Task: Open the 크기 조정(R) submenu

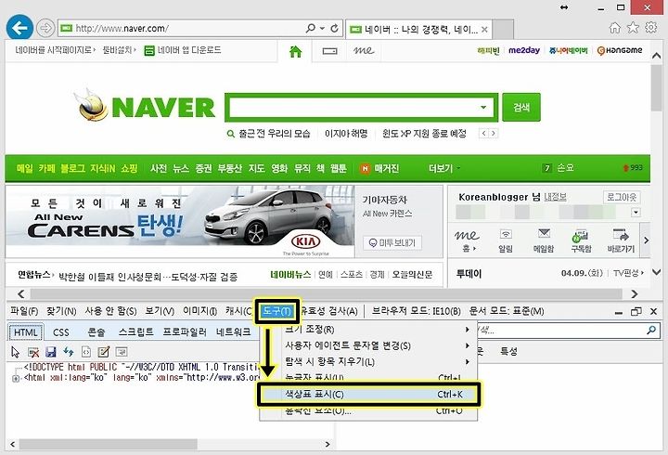Action: (368, 330)
